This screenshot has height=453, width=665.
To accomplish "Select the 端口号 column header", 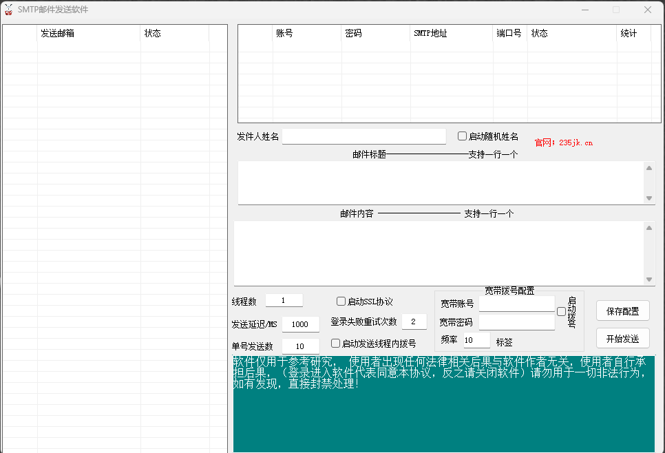I will click(509, 33).
